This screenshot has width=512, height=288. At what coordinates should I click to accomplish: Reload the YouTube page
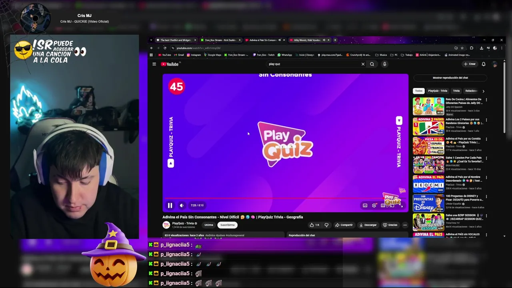[x=165, y=48]
